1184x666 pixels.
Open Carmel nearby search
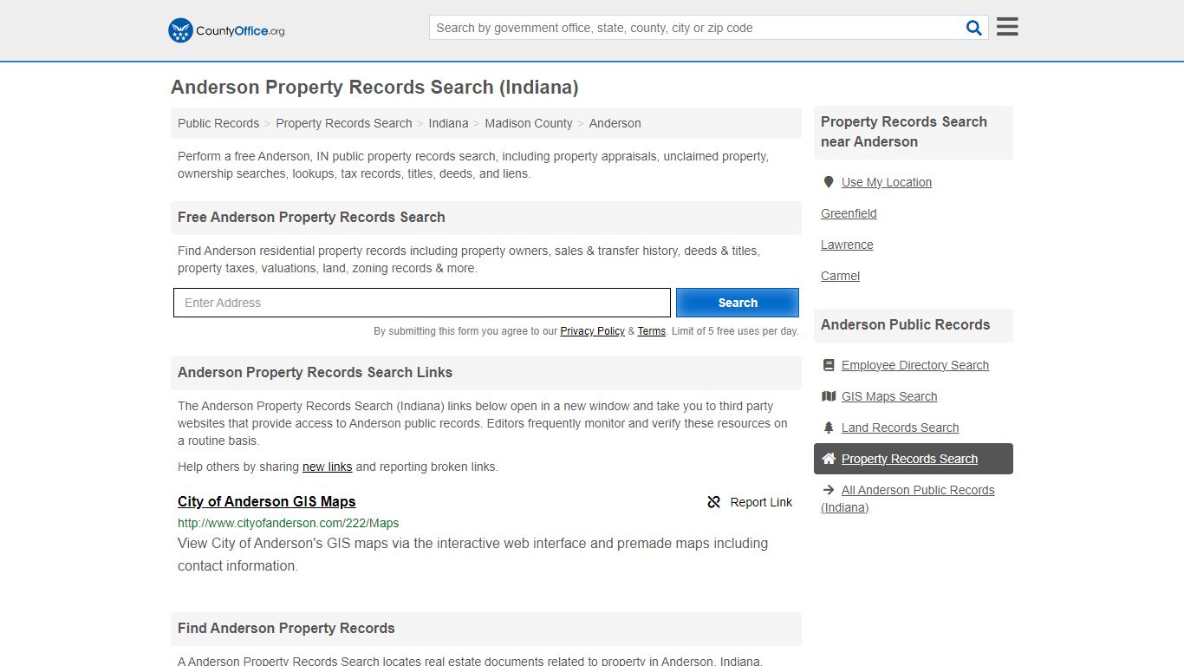[x=840, y=276]
